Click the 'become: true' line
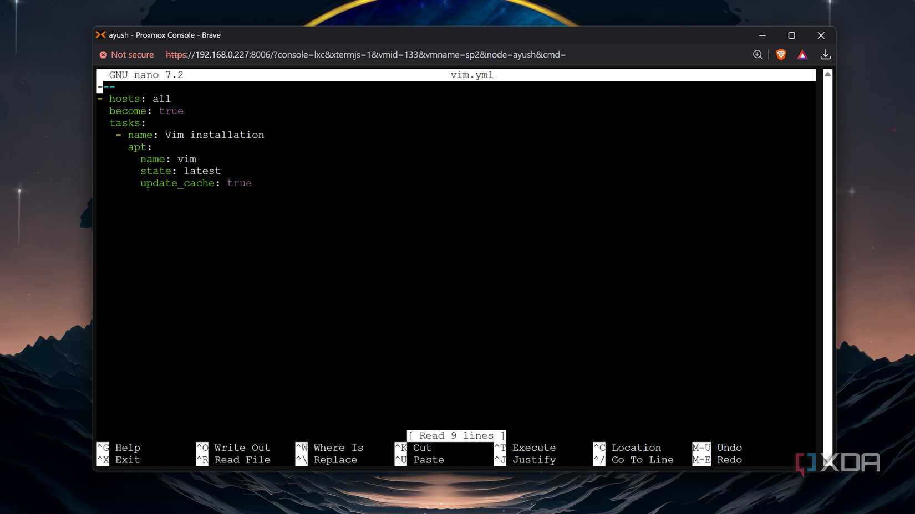 (146, 111)
